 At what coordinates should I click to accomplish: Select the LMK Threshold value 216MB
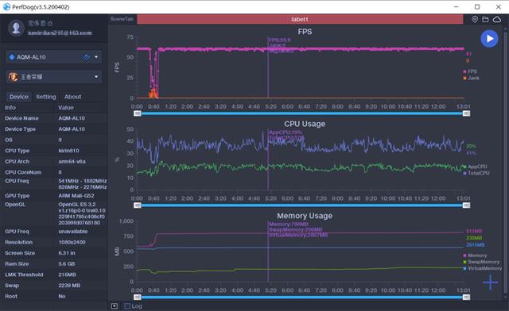[x=67, y=275]
